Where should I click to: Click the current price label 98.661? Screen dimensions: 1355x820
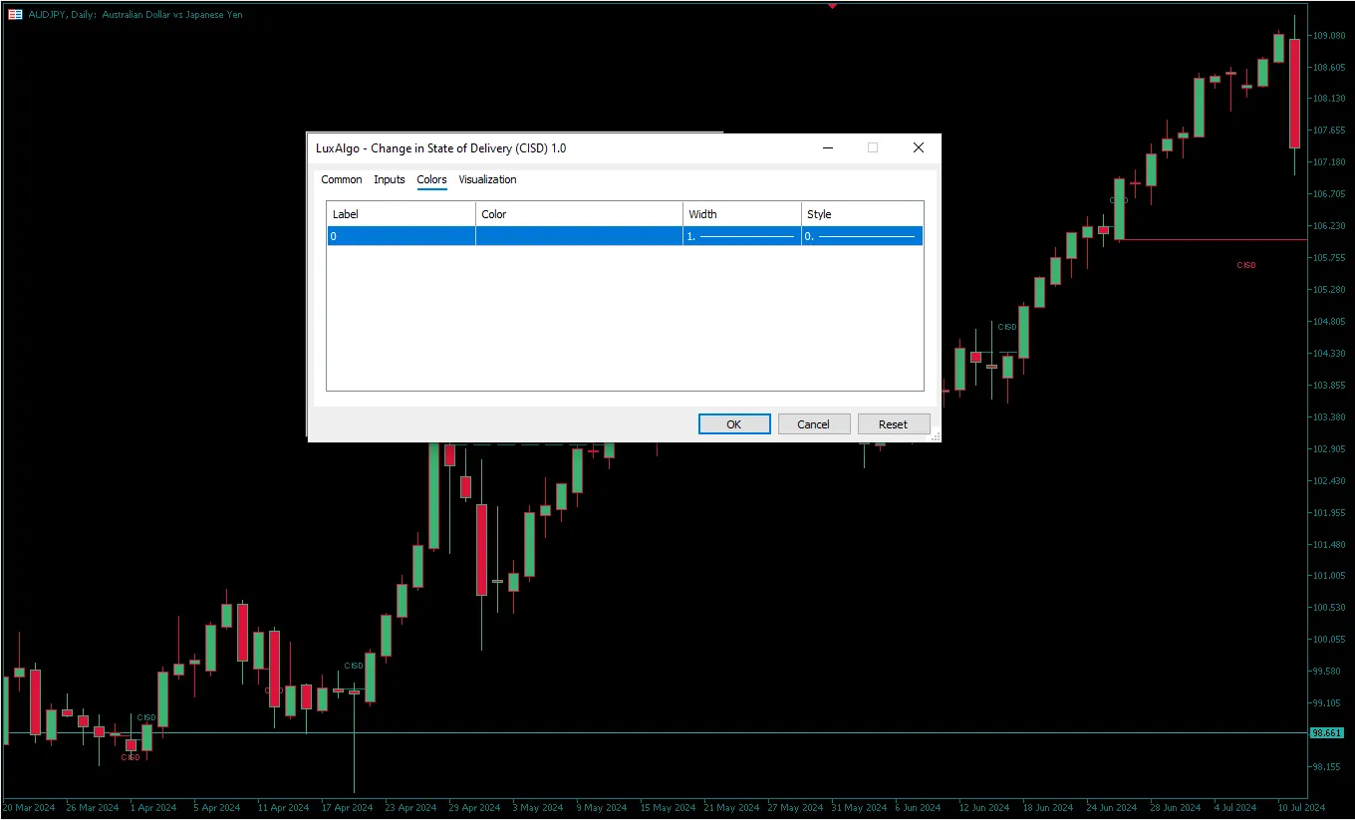pyautogui.click(x=1327, y=732)
